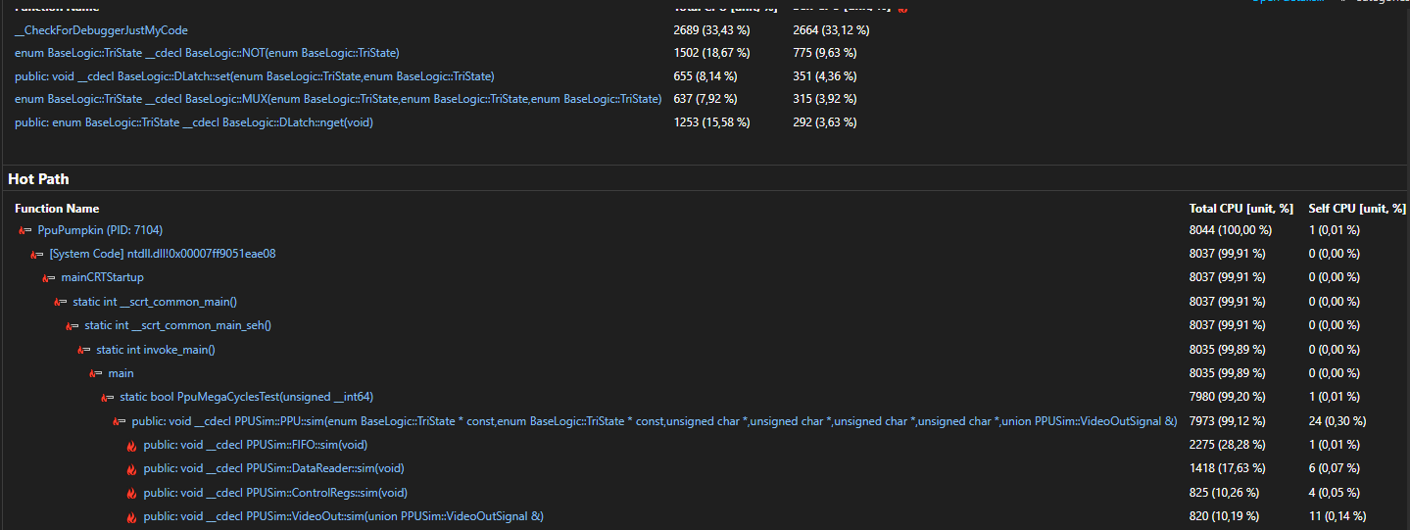Screen dimensions: 1410x530
Task: Click self CPU value 351 (4,36 %)
Action: 825,76
